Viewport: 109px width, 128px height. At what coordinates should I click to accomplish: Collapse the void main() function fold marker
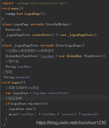(1, 8)
